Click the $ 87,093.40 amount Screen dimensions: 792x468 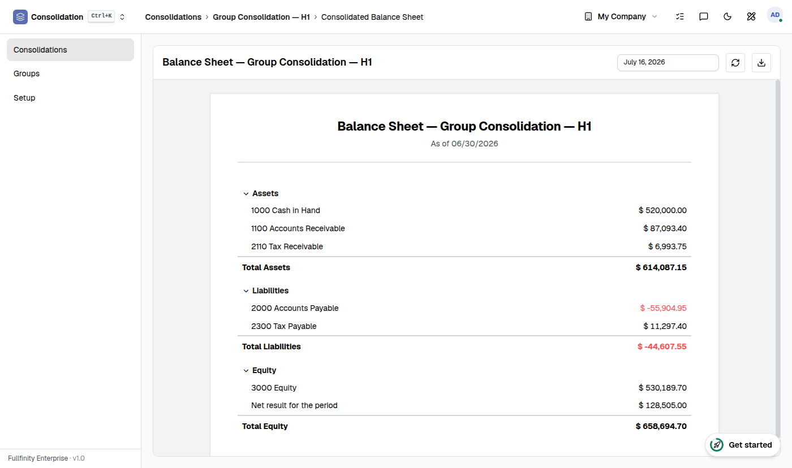pos(665,228)
